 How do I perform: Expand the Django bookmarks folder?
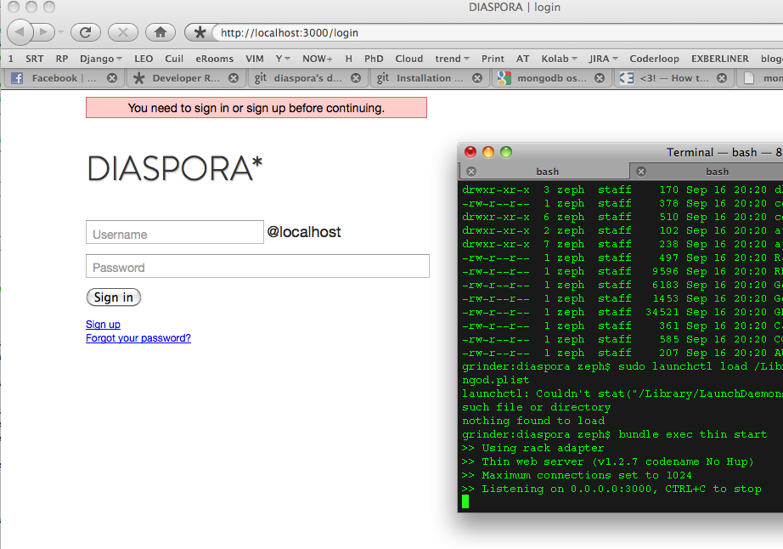[100, 59]
